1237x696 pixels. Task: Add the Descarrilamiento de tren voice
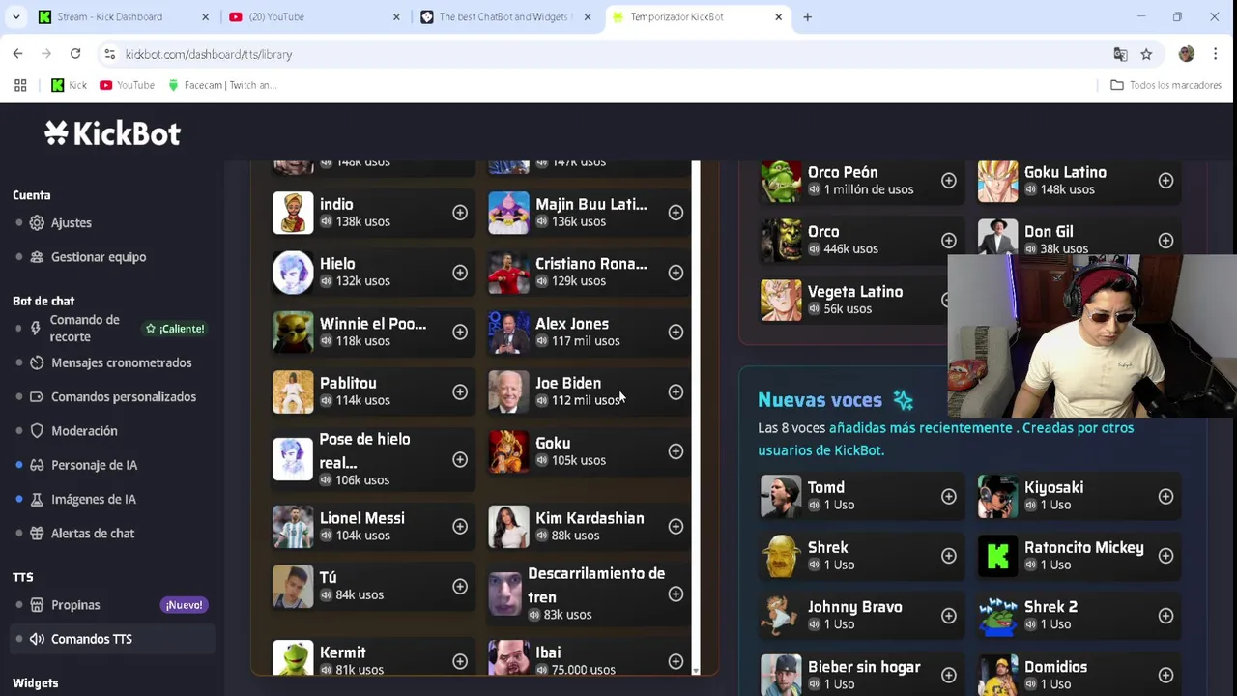[x=676, y=594]
